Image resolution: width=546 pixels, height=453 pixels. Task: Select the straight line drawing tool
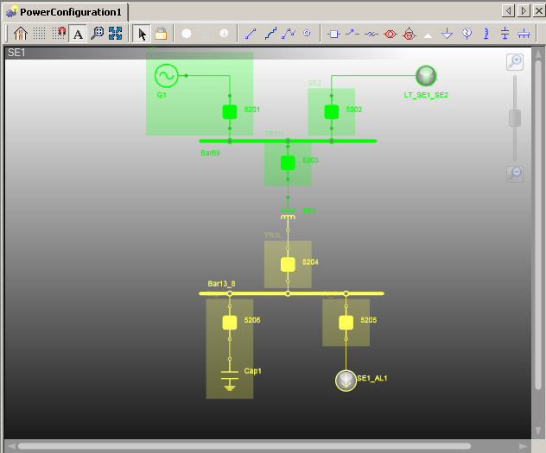coord(251,34)
